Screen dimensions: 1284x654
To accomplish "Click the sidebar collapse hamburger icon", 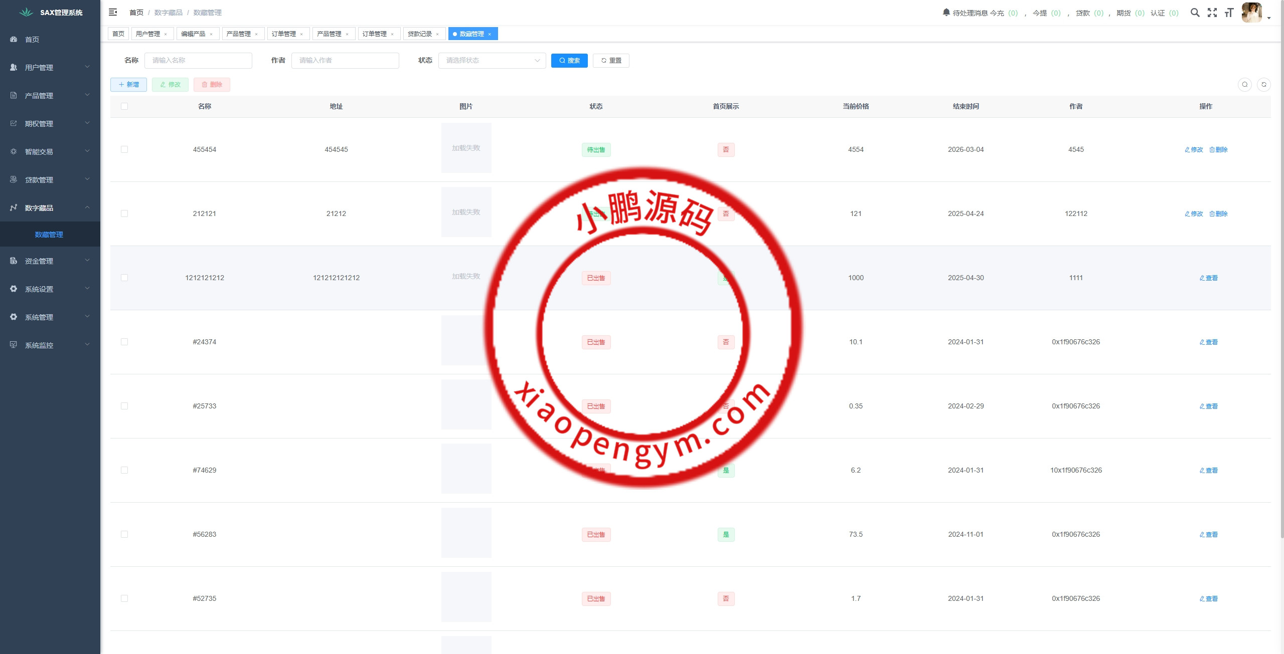I will [113, 12].
